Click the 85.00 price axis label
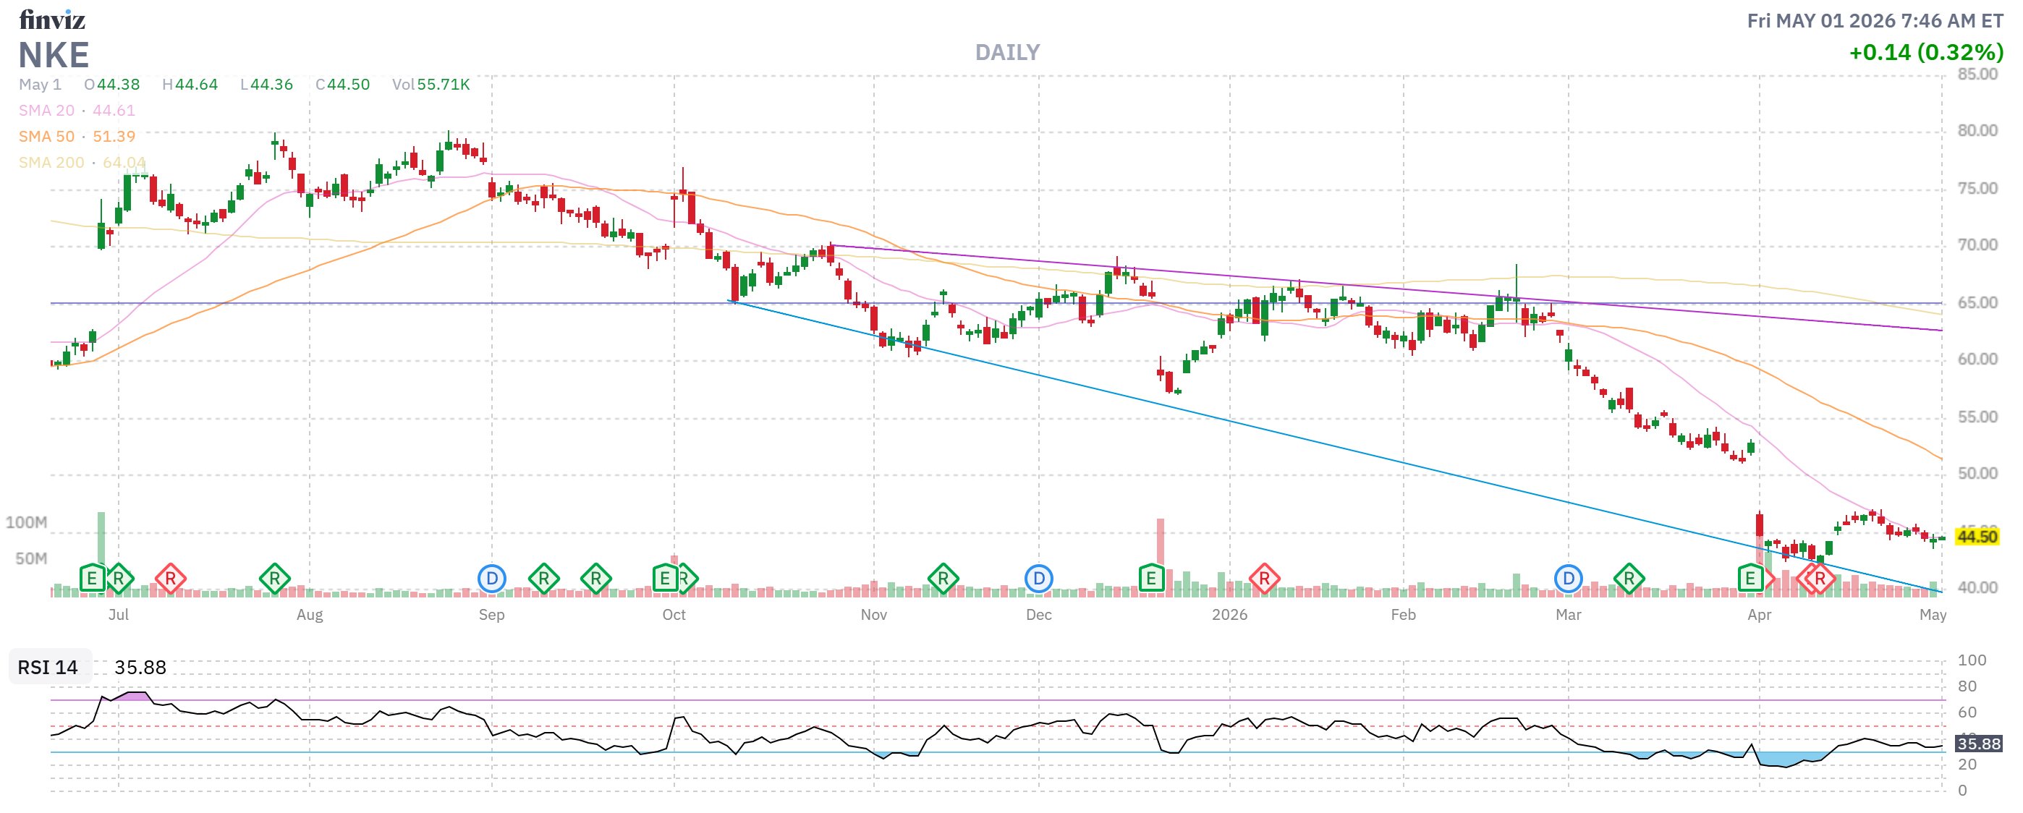 click(x=1977, y=75)
